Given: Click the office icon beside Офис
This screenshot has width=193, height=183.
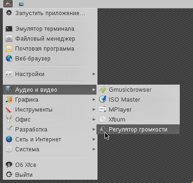Looking at the screenshot, I should coord(9,119).
